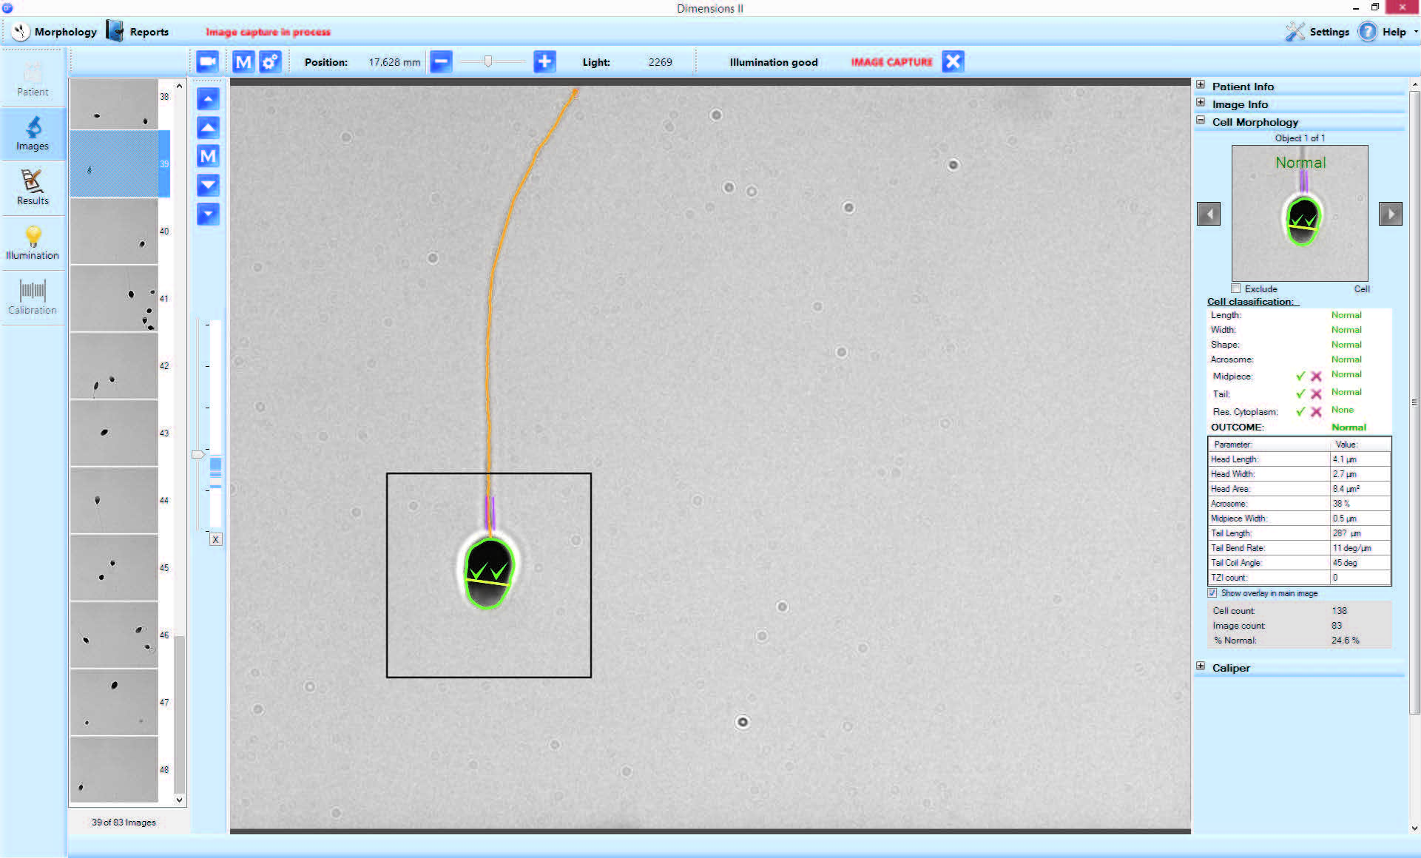The height and width of the screenshot is (858, 1421).
Task: Show next cell object with right arrow
Action: coord(1390,214)
